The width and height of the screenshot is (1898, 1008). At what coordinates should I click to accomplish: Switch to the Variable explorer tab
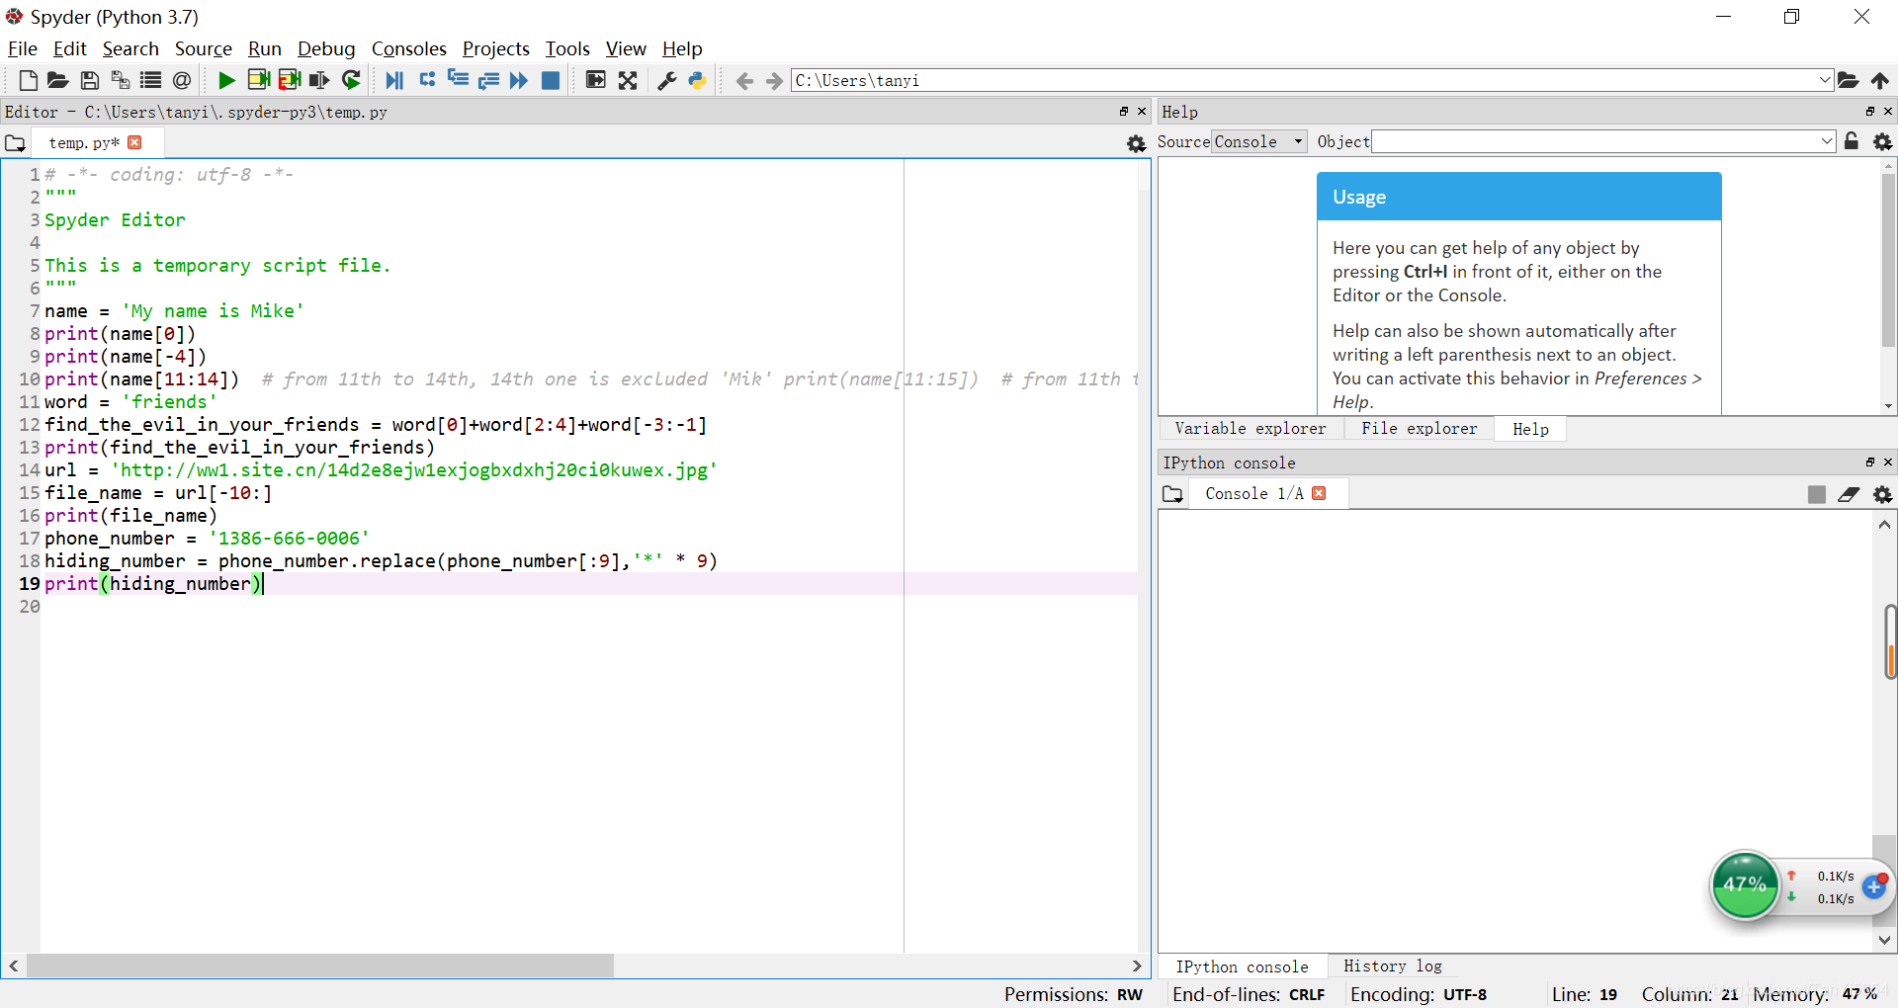coord(1251,428)
